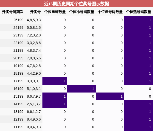Click the title 近15期历史同期个位奖号图示数据
This screenshot has height=131, width=153.
(76, 4)
